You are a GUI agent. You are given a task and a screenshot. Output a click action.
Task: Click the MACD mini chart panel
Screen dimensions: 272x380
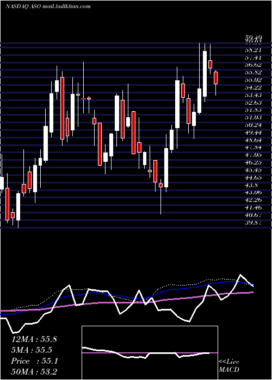point(150,353)
